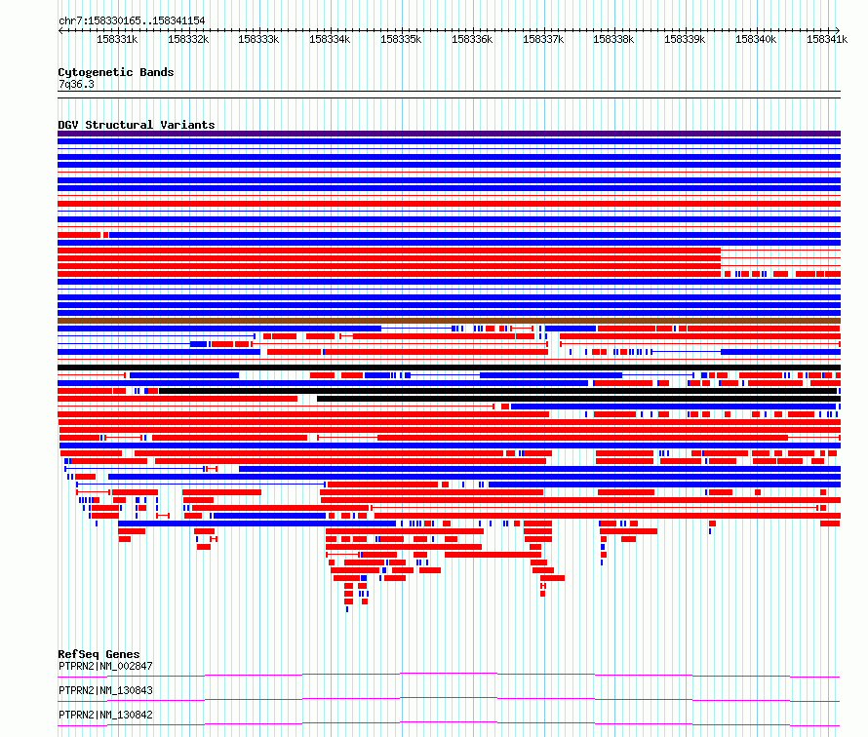868x737 pixels.
Task: Select the magenta transcript line under PTPRN2|NM_002847
Action: coord(449,675)
